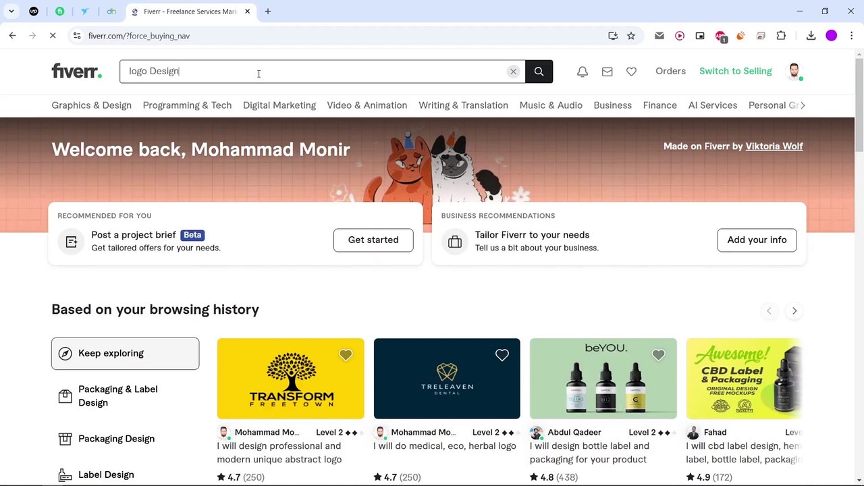Open gig 'I will design bottle label and packaging'

pyautogui.click(x=589, y=452)
